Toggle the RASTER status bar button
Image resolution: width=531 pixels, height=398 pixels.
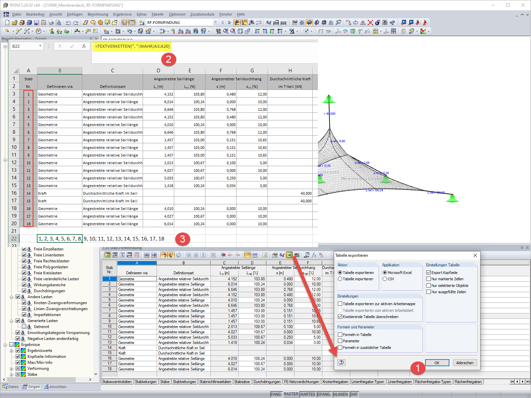[x=291, y=394]
